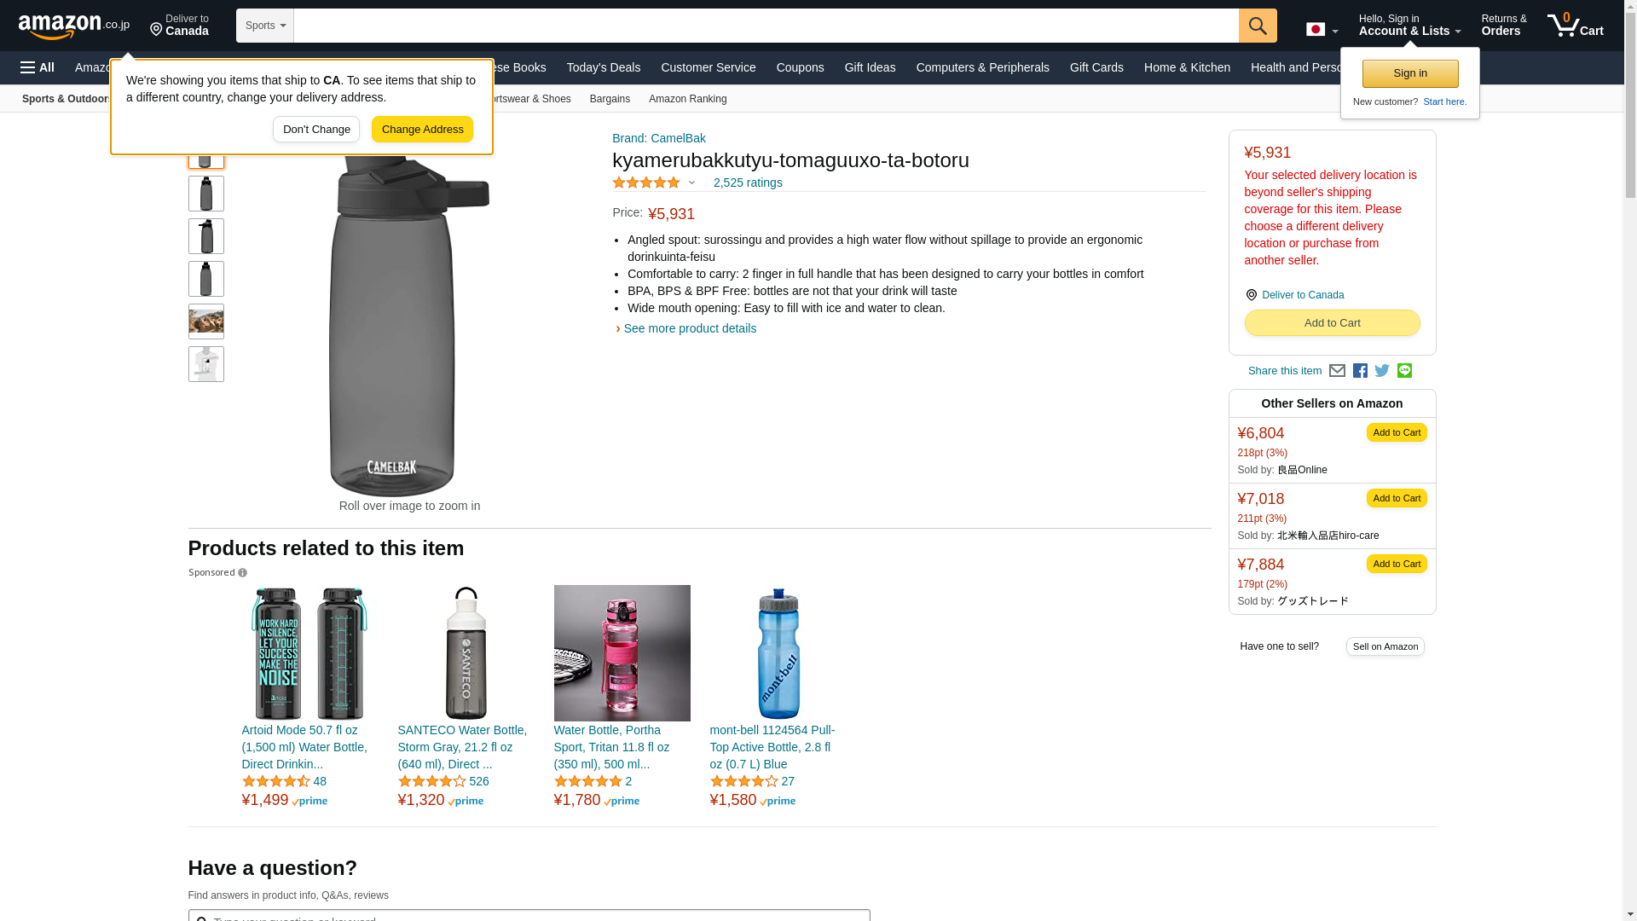Select the Amazon Ranking tab

coord(688,99)
